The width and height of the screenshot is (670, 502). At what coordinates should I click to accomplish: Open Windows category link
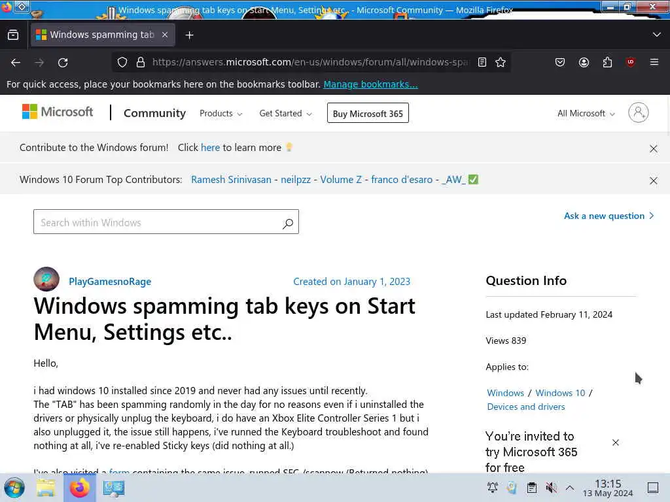click(506, 393)
